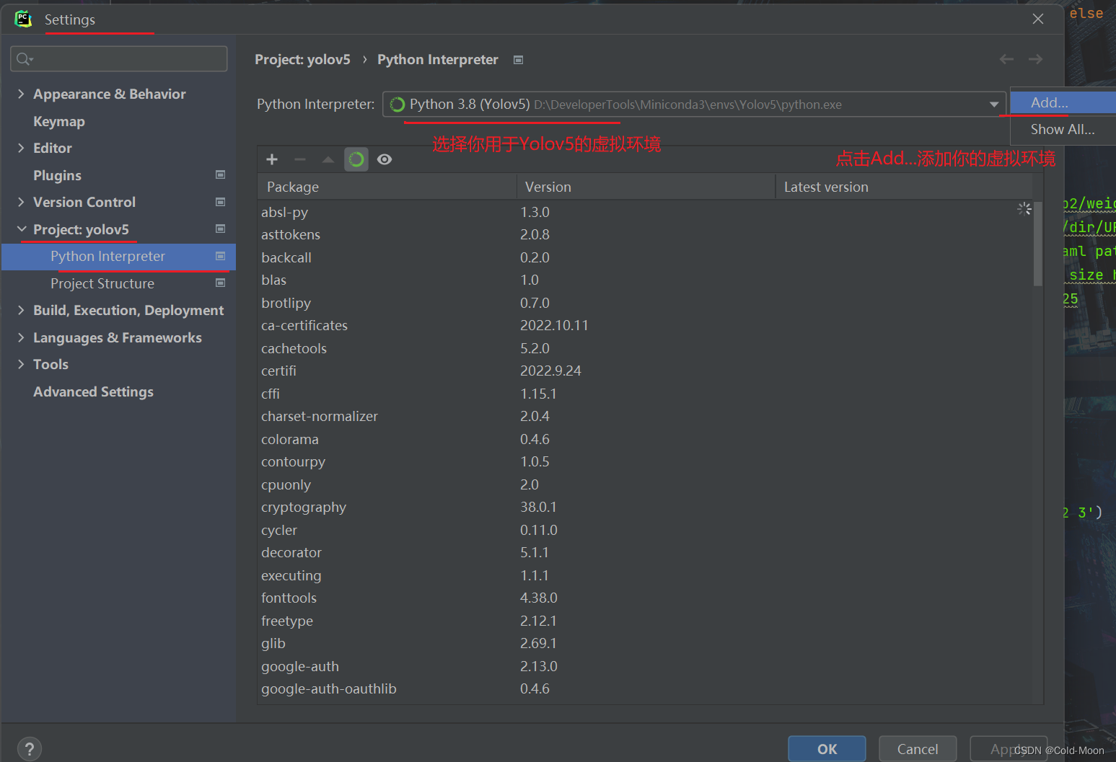Click the OK button
The width and height of the screenshot is (1116, 762).
click(827, 749)
